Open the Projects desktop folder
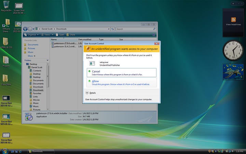Viewport: 246px width, 154px height. pyautogui.click(x=6, y=62)
